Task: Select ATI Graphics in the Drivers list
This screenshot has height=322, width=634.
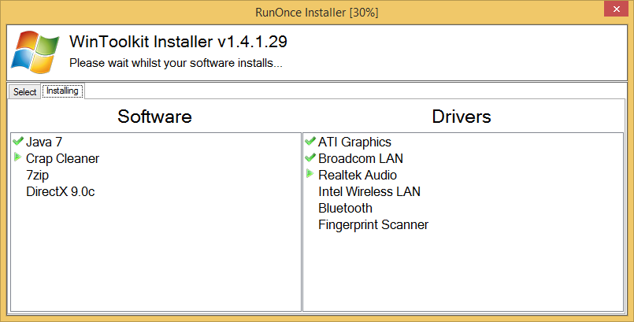Action: click(x=354, y=142)
